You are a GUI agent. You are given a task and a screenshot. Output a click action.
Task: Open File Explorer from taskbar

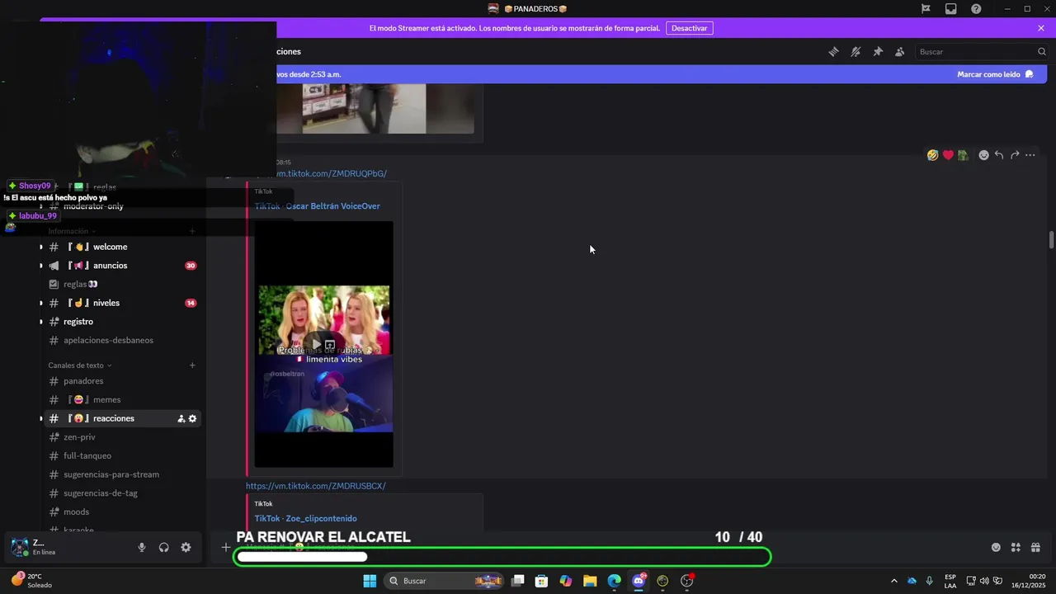coord(590,581)
